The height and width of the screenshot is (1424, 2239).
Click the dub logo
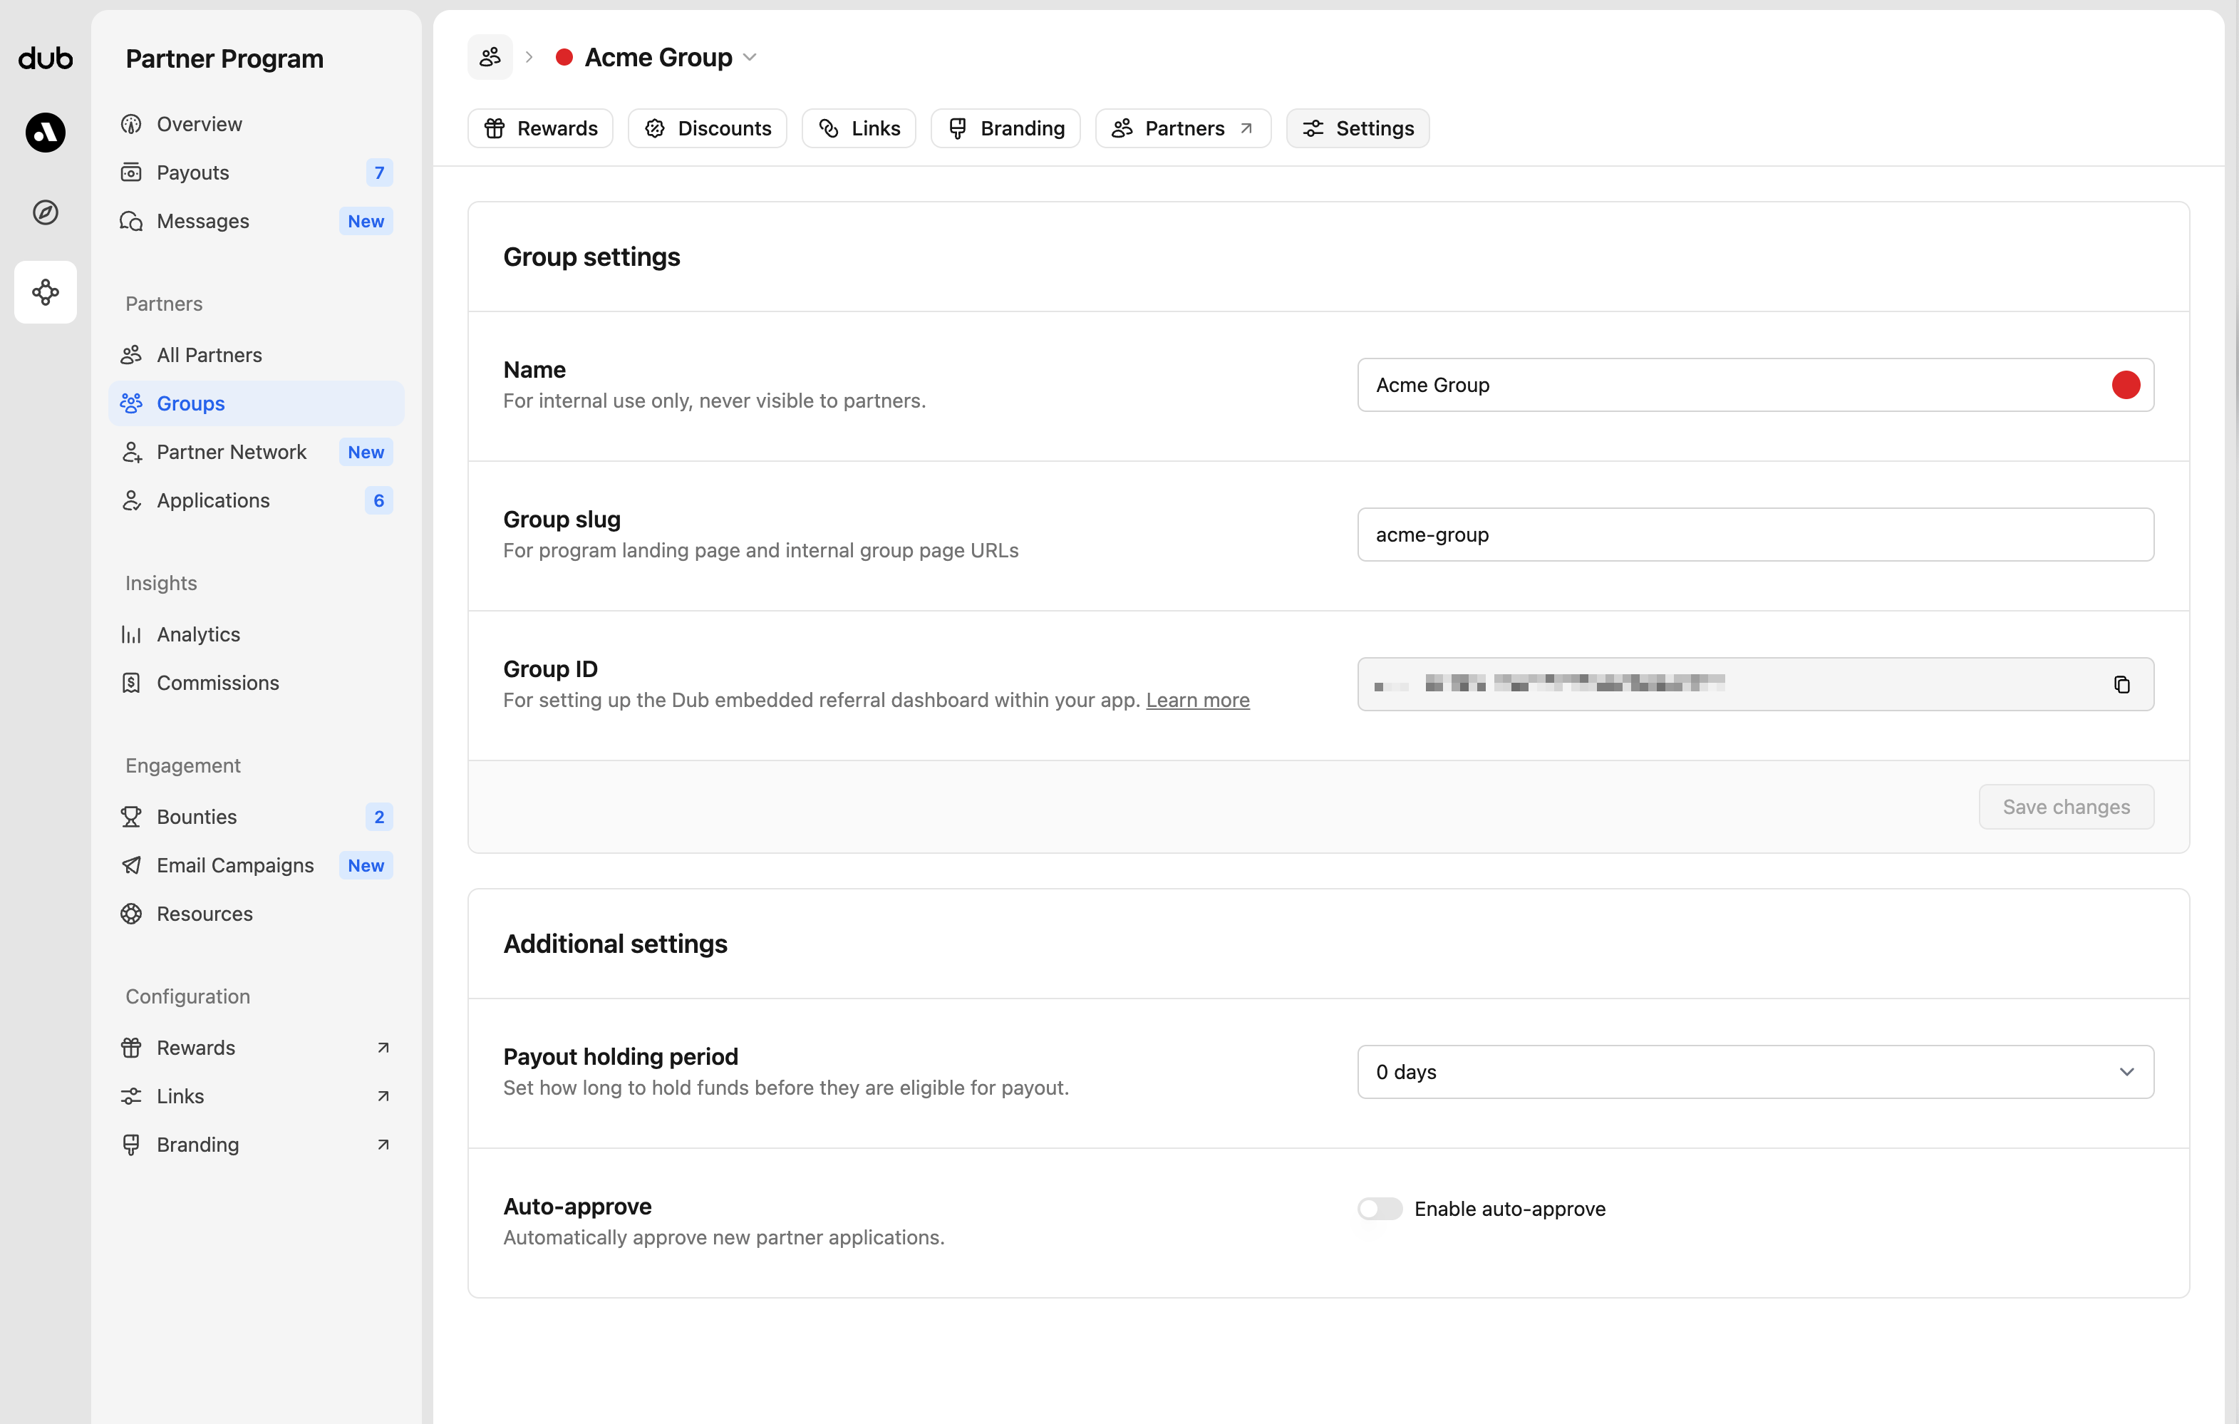pos(45,58)
